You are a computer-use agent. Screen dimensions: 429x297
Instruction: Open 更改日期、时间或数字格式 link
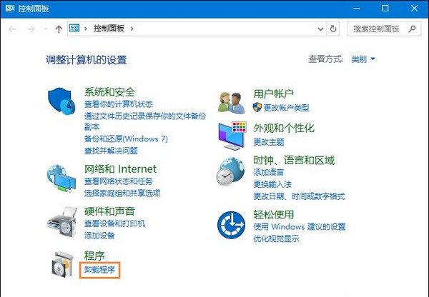tap(299, 196)
